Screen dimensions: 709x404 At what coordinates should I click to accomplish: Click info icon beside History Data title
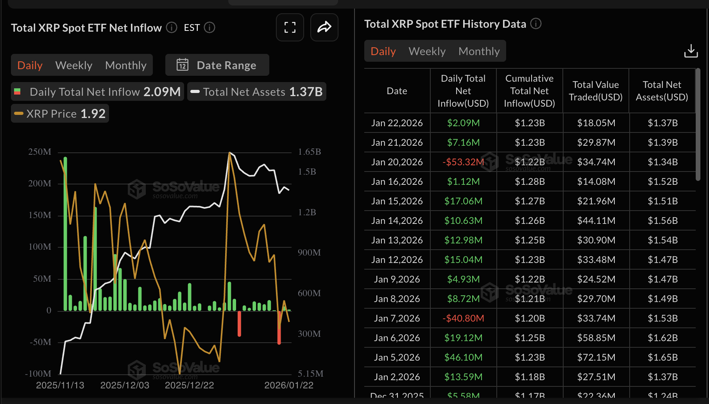(535, 24)
